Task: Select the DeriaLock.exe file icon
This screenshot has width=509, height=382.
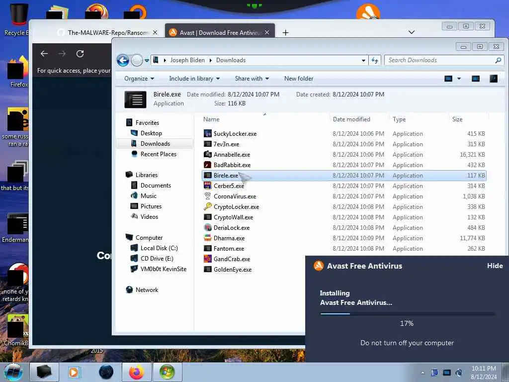Action: click(207, 228)
